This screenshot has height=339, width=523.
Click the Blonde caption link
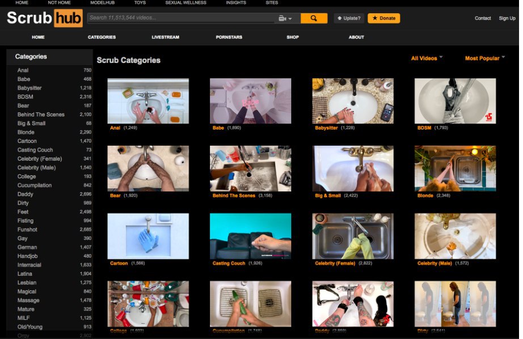425,196
